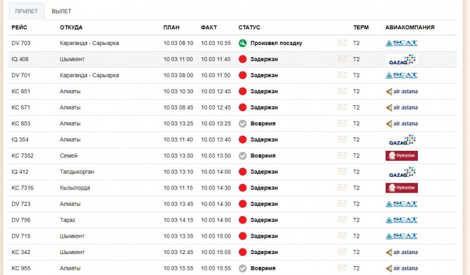The width and height of the screenshot is (470, 275).
Task: Click the Тараз origin cell
Action: point(67,220)
